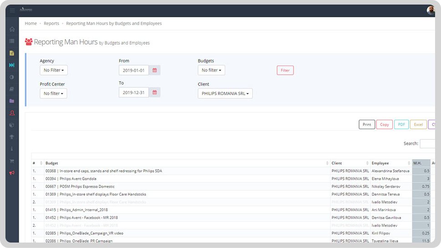441x248 pixels.
Task: Sort table by # column
Action: click(37, 163)
